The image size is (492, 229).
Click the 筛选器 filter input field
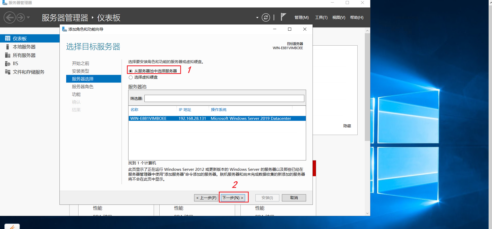(224, 98)
